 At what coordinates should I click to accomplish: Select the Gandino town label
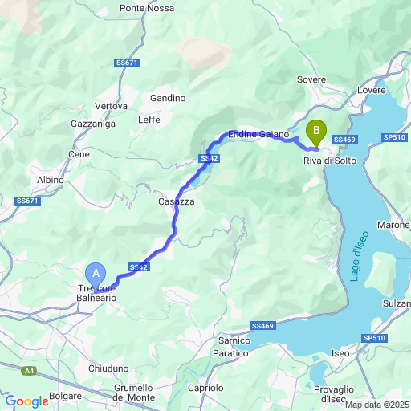(168, 98)
